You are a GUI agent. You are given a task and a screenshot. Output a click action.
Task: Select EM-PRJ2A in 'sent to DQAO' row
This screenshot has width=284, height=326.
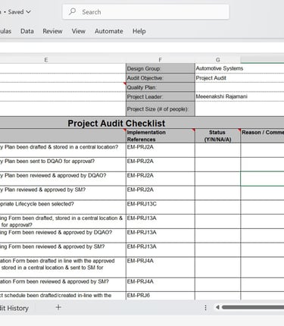coord(161,165)
